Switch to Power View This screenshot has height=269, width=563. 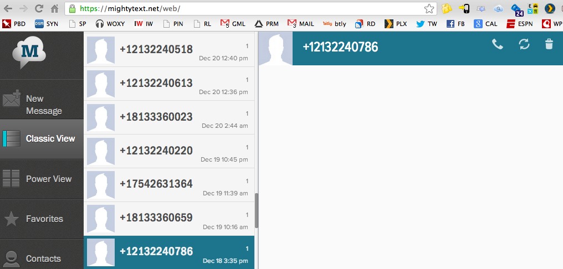(x=42, y=179)
